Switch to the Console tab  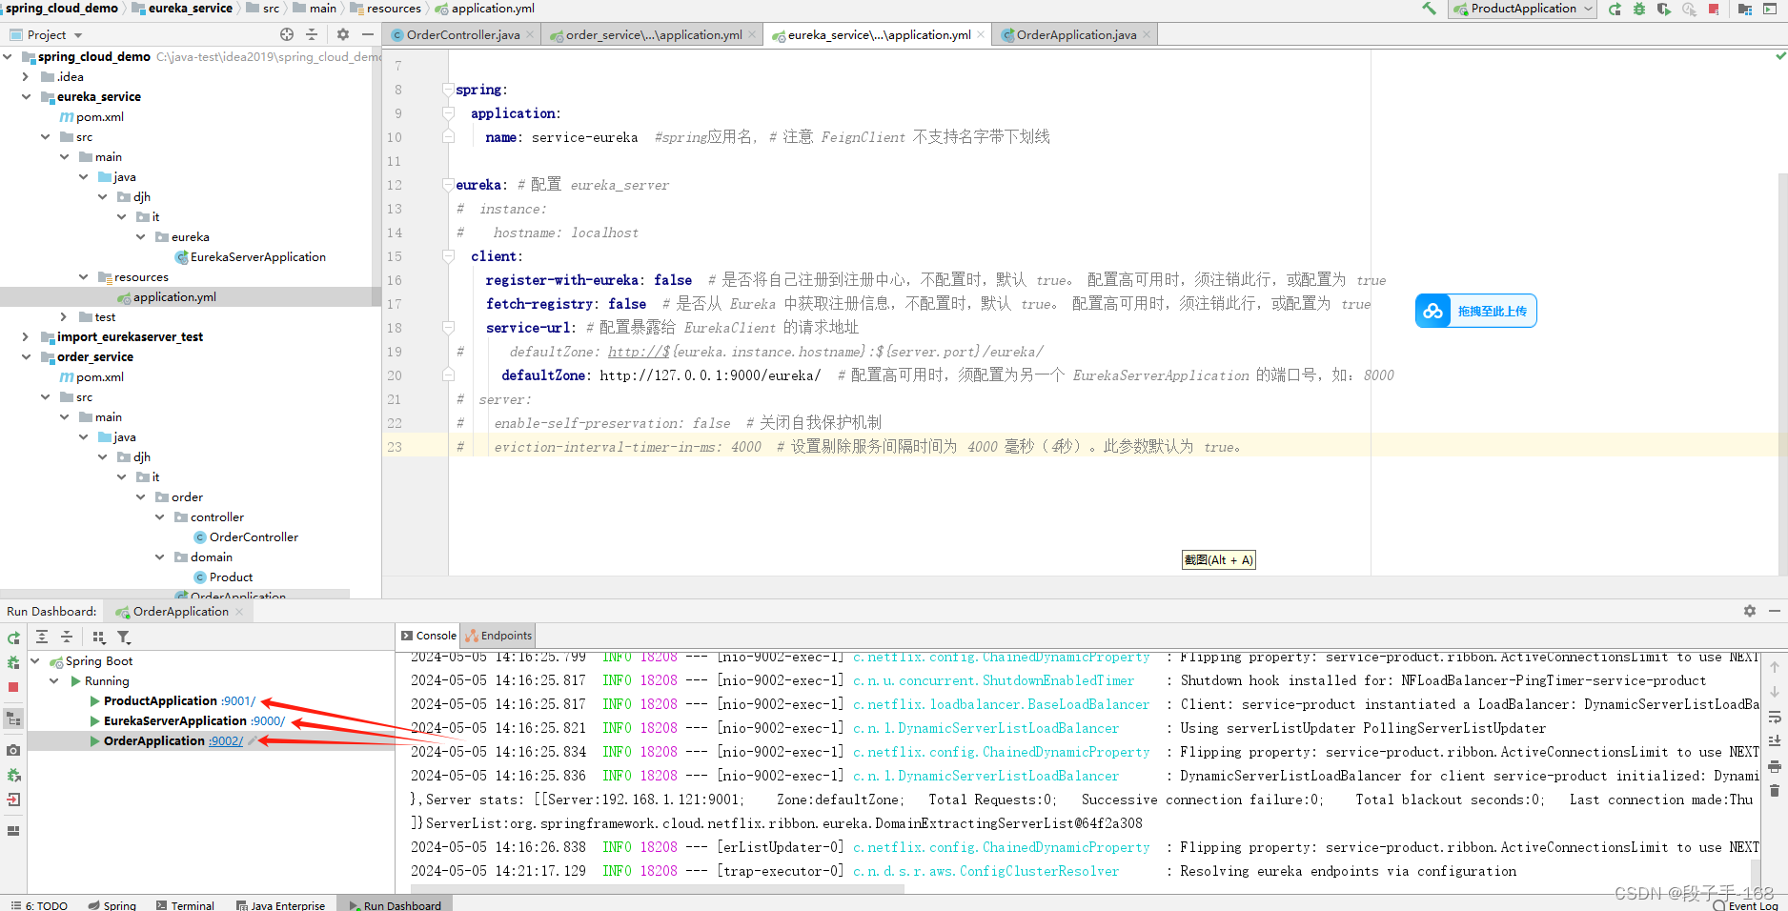point(429,636)
